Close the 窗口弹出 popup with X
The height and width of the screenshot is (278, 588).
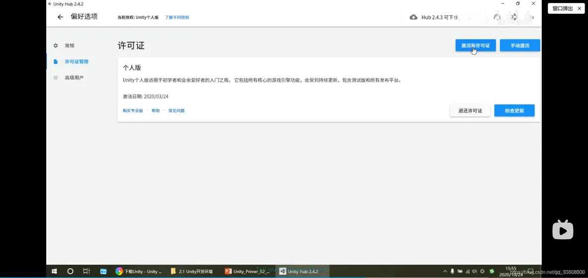click(579, 8)
